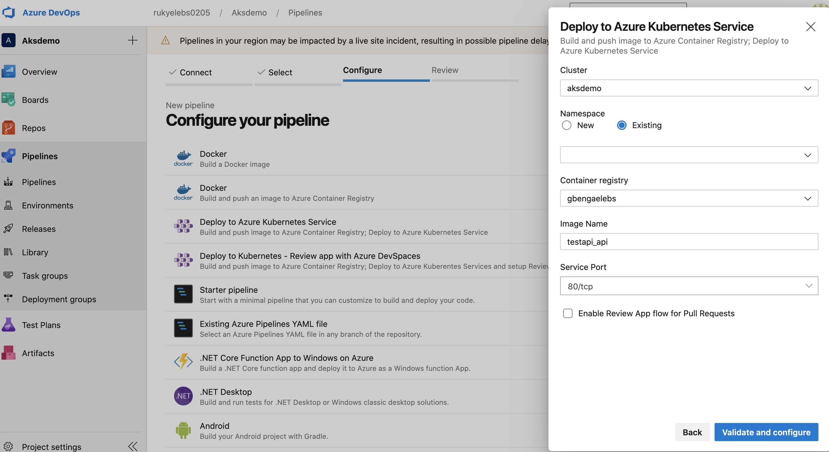
Task: Click the Library books icon
Action: point(8,252)
